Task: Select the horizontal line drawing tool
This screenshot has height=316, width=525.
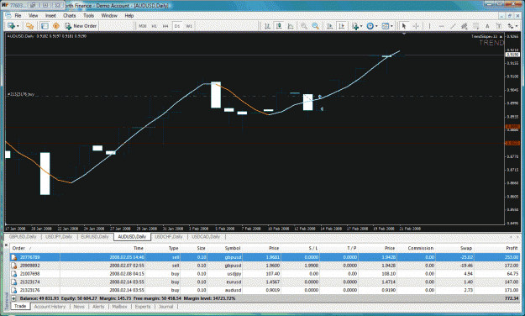Action: (x=442, y=26)
